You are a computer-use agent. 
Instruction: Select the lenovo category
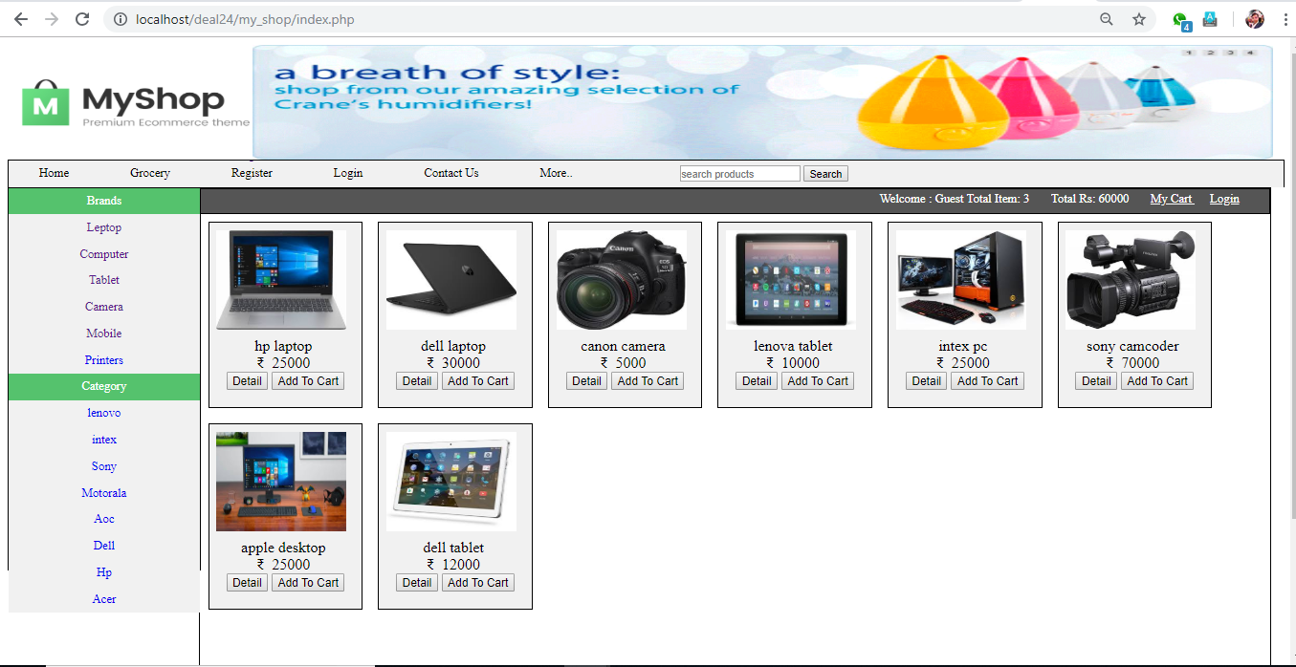tap(104, 413)
